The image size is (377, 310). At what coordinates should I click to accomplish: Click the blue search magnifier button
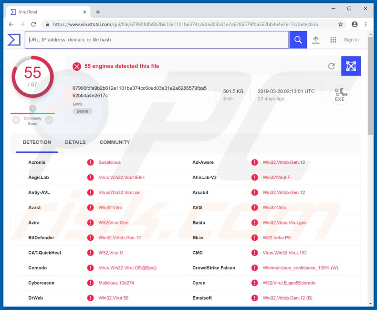click(x=298, y=40)
